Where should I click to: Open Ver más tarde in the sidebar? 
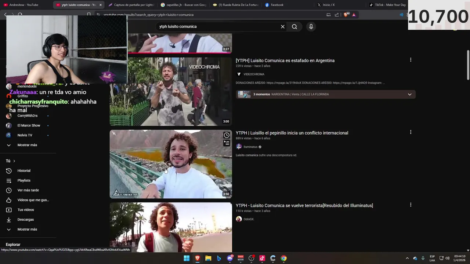coord(28,190)
